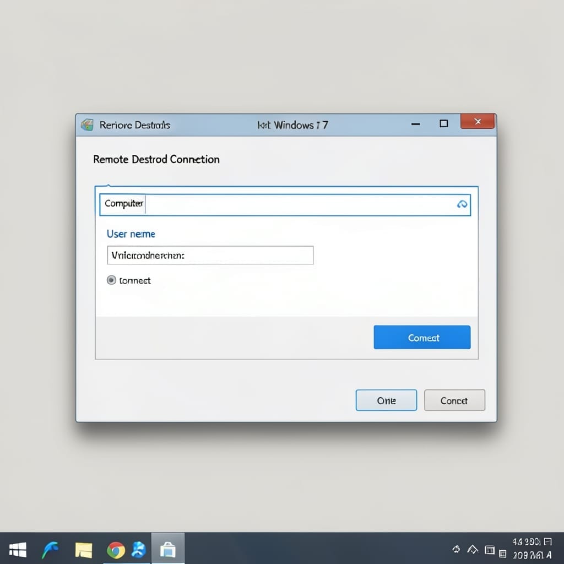Click the cloud icon in Computer field
The height and width of the screenshot is (564, 564).
coord(462,204)
